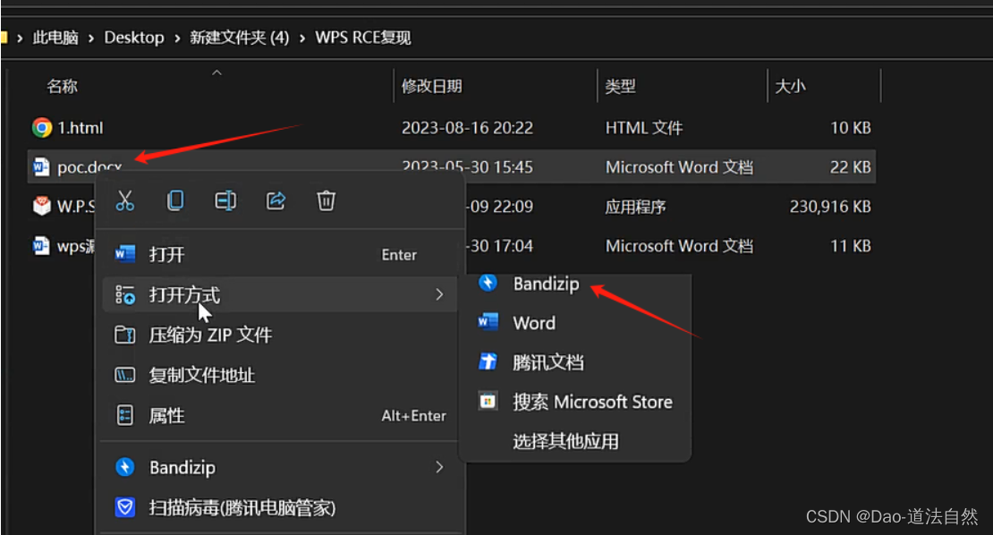Click the 腾讯文档 icon in submenu
Image resolution: width=993 pixels, height=535 pixels.
tap(488, 361)
